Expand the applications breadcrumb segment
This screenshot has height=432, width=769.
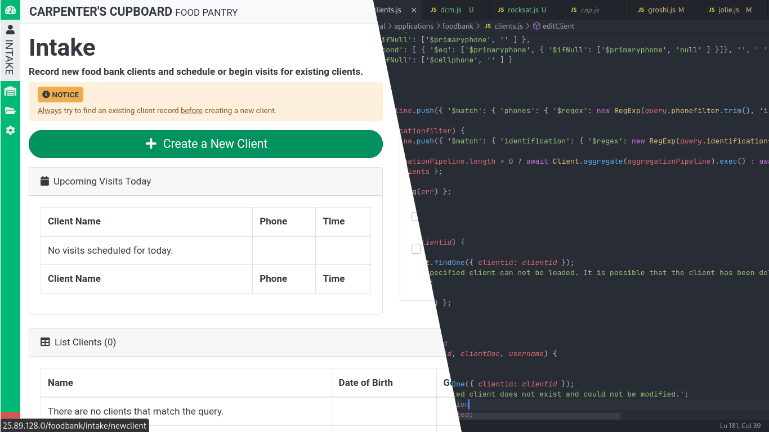coord(413,26)
